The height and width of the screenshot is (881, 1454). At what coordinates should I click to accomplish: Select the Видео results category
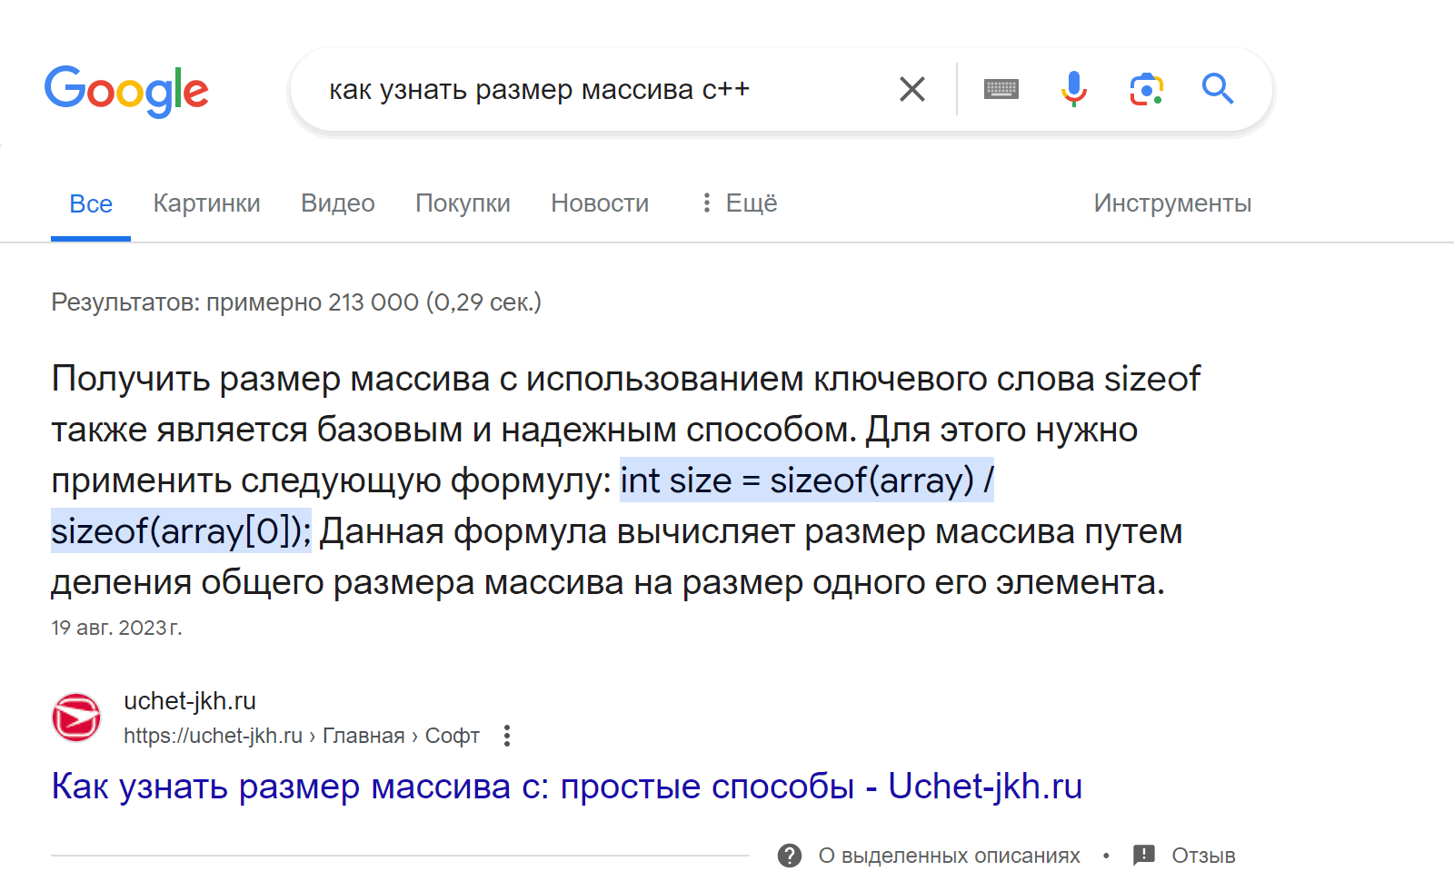point(336,203)
